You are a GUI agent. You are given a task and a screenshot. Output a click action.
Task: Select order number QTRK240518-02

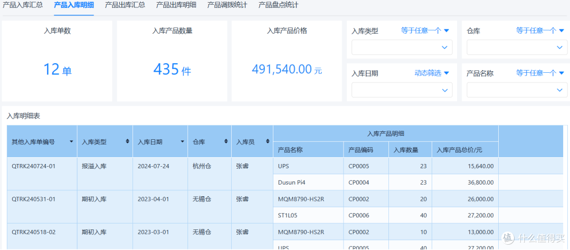[34, 232]
